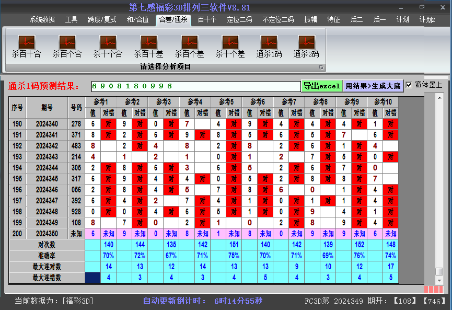Viewport: 452px width, 310px height.
Task: Switch to the 计划2 tab
Action: (x=427, y=20)
